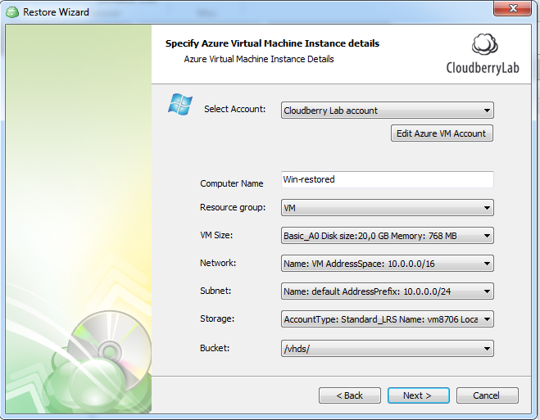Open the Storage account dropdown

387,319
